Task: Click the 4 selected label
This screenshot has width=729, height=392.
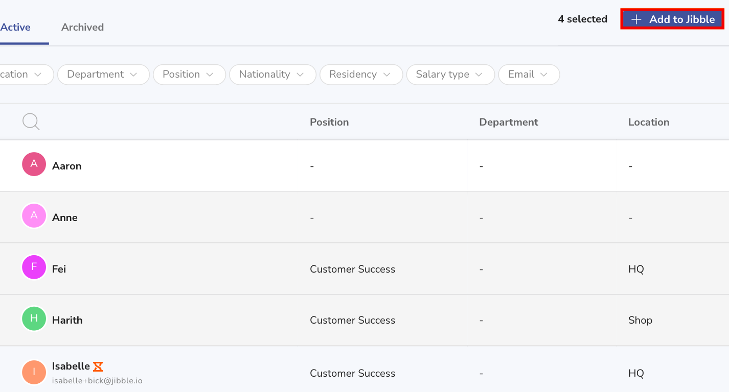Action: (583, 19)
